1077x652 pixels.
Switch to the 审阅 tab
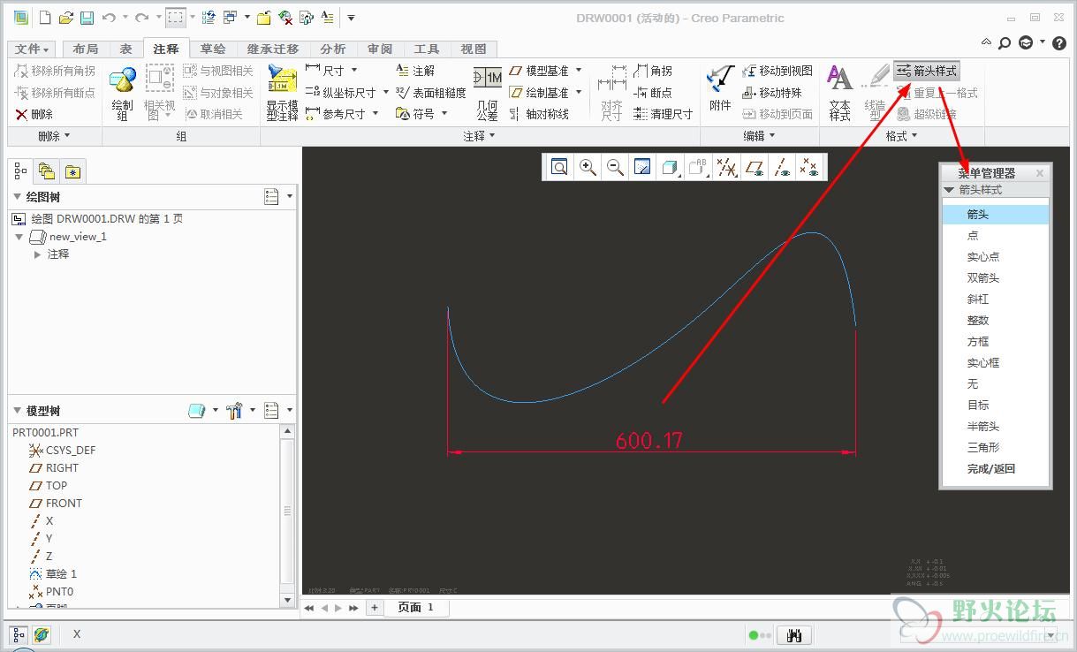[380, 49]
